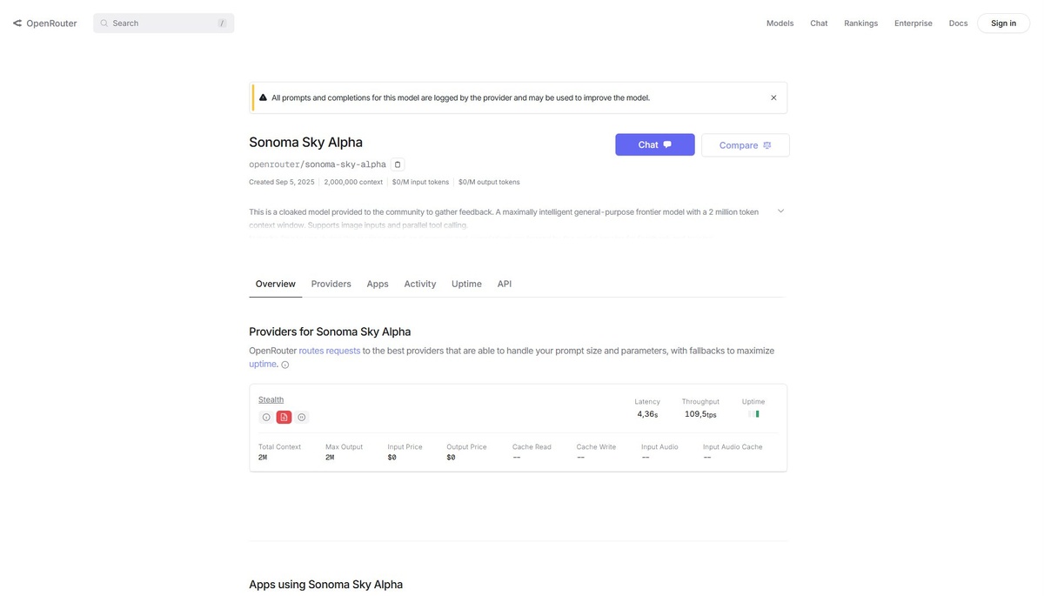
Task: Click the Compare button
Action: [x=745, y=145]
